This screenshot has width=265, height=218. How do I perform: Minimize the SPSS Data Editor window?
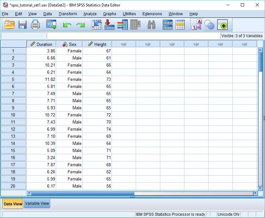228,5
